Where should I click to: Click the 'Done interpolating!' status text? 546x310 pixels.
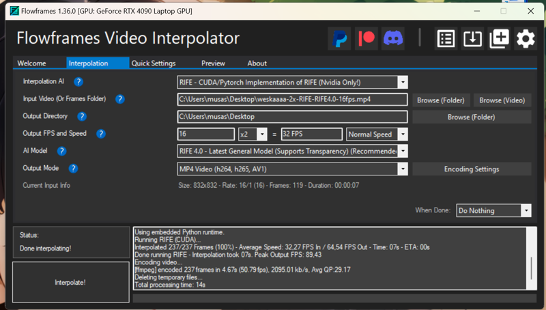point(45,249)
